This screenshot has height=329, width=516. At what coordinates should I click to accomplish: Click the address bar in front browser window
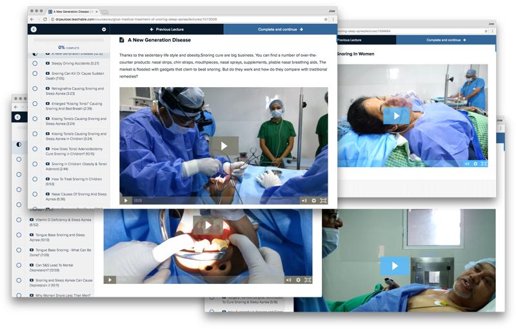(x=189, y=19)
